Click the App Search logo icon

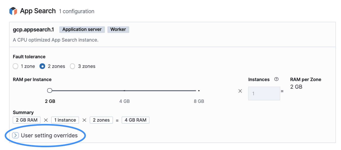pyautogui.click(x=13, y=11)
